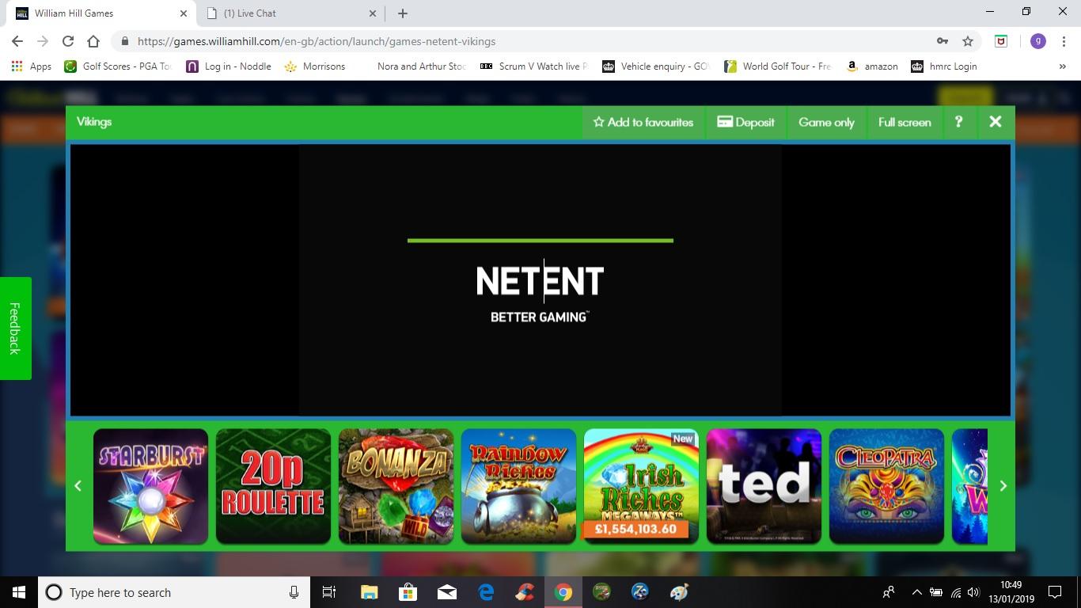Open the Deposit option

745,122
